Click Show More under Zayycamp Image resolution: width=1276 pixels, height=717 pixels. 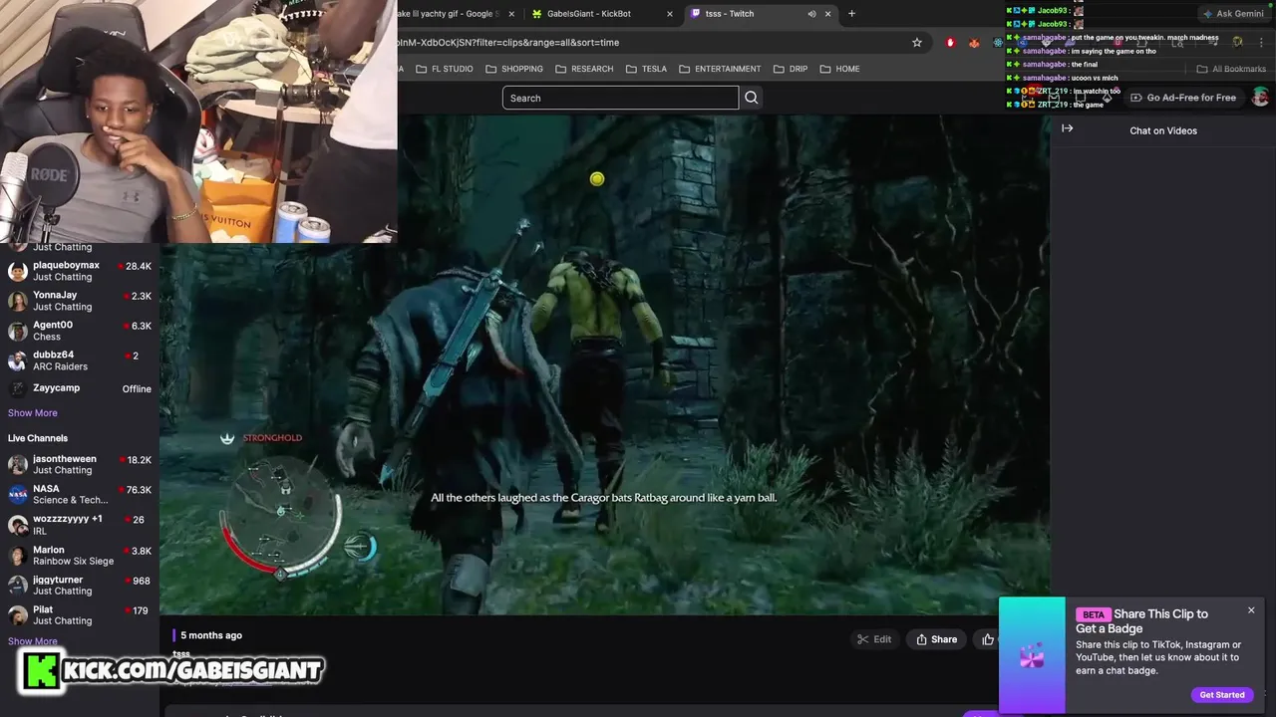pos(33,413)
